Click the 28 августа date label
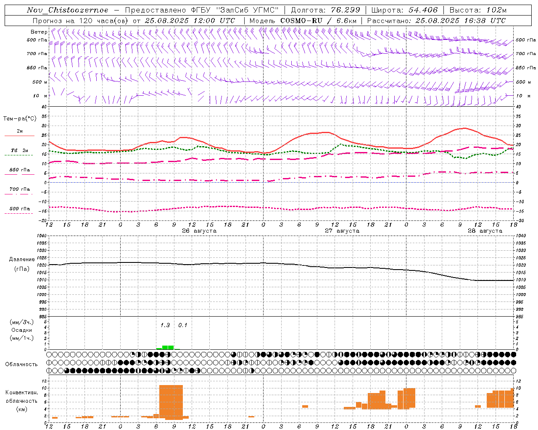538x430 pixels. click(x=485, y=231)
